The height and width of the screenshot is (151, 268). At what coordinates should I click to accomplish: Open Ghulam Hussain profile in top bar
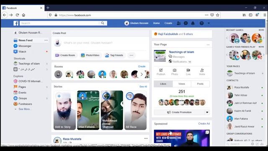[x=137, y=23]
